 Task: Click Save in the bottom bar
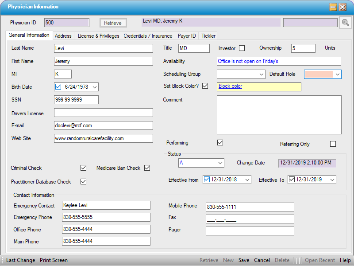pyautogui.click(x=244, y=260)
